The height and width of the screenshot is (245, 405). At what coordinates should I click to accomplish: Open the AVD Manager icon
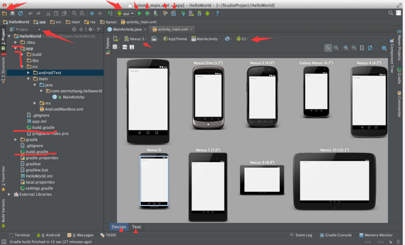(192, 13)
